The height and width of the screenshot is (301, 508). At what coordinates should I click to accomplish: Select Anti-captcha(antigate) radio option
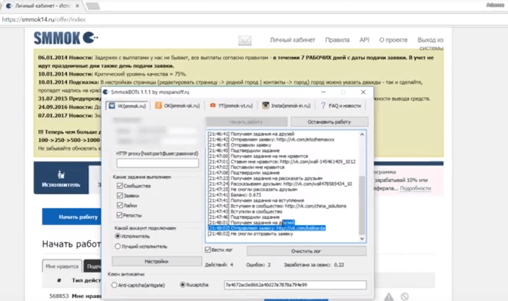(114, 285)
